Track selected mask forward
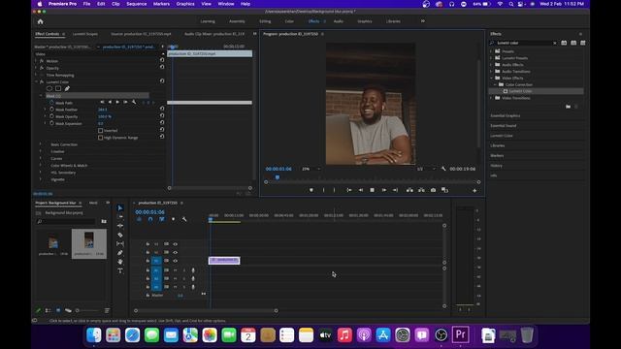621x349 pixels. click(117, 102)
